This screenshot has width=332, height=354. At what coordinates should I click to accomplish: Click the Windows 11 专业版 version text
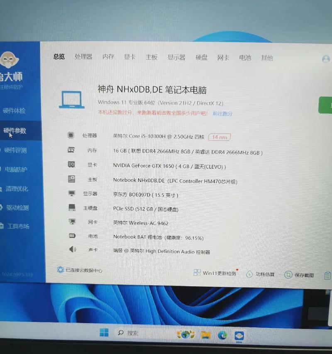pos(161,103)
